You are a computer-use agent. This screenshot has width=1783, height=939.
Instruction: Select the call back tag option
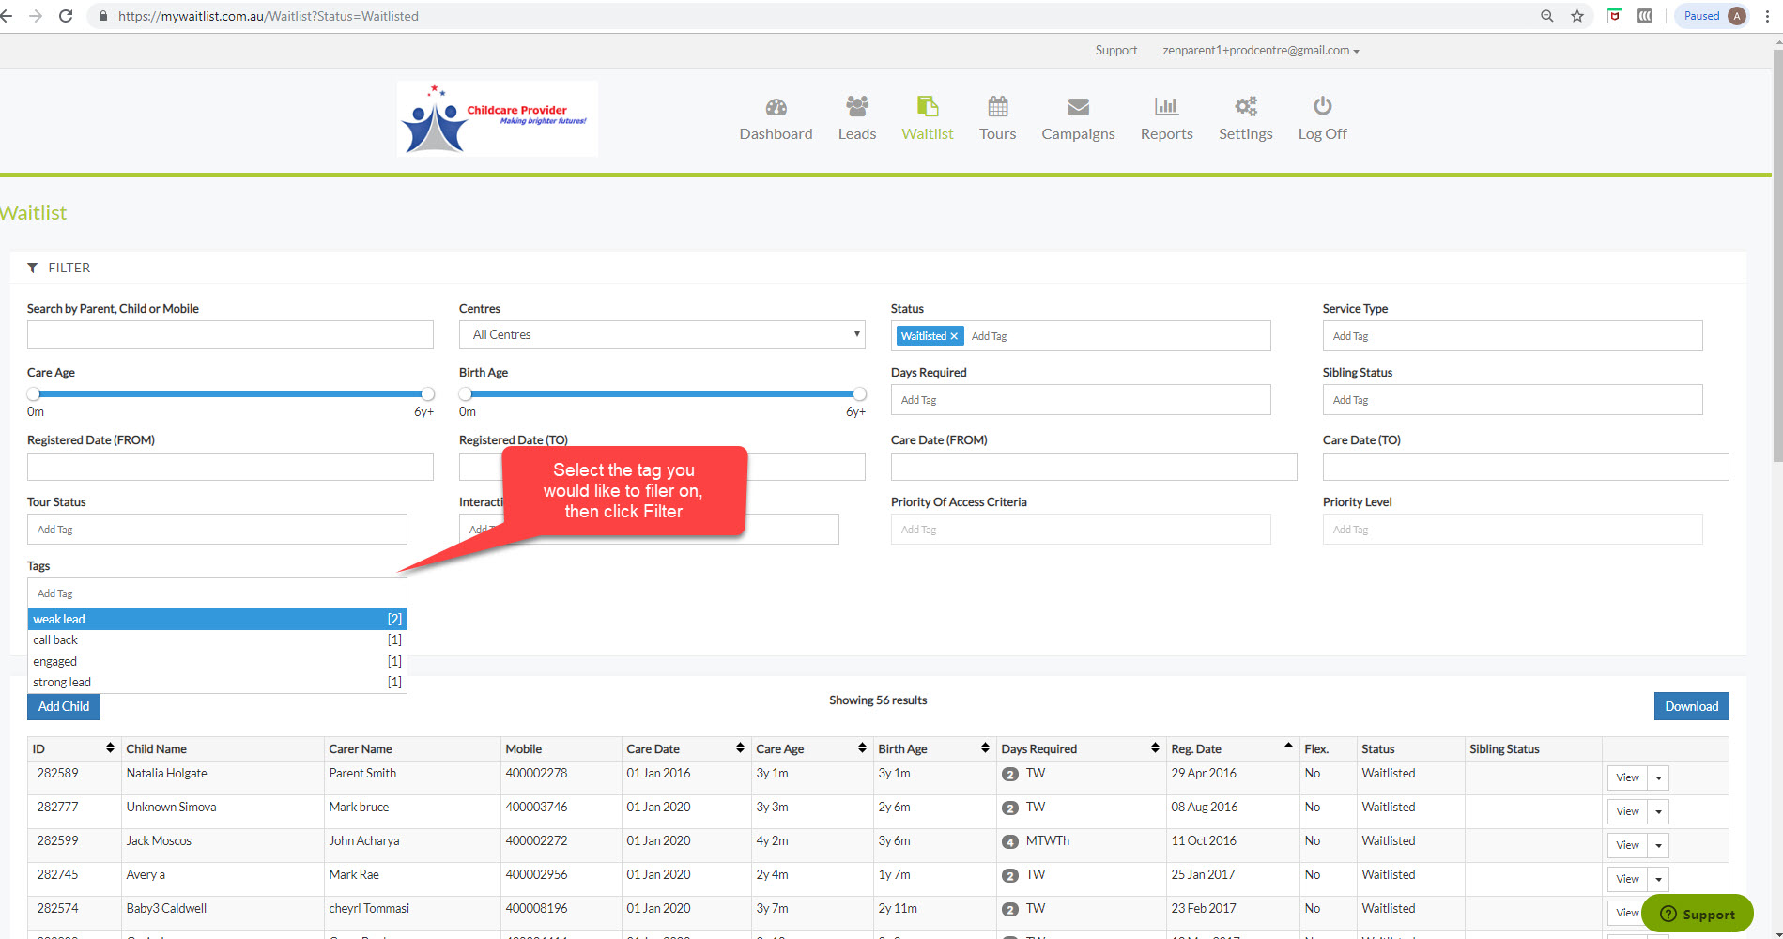(x=217, y=640)
